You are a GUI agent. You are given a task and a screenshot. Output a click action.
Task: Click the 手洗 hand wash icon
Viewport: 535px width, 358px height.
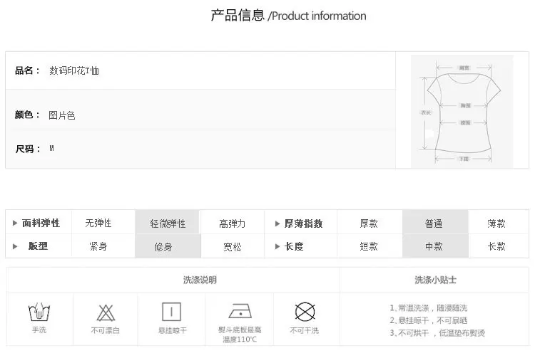point(39,312)
